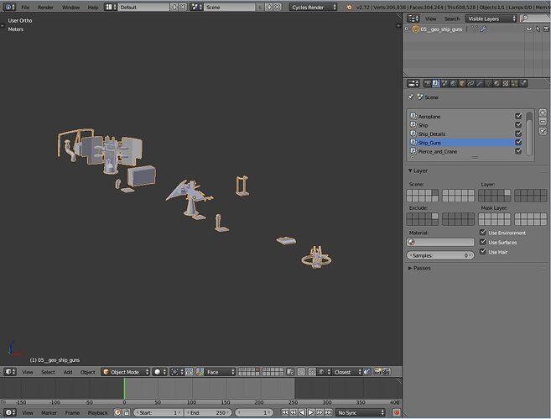Jump to the last frame
551x419 pixels.
click(x=329, y=412)
